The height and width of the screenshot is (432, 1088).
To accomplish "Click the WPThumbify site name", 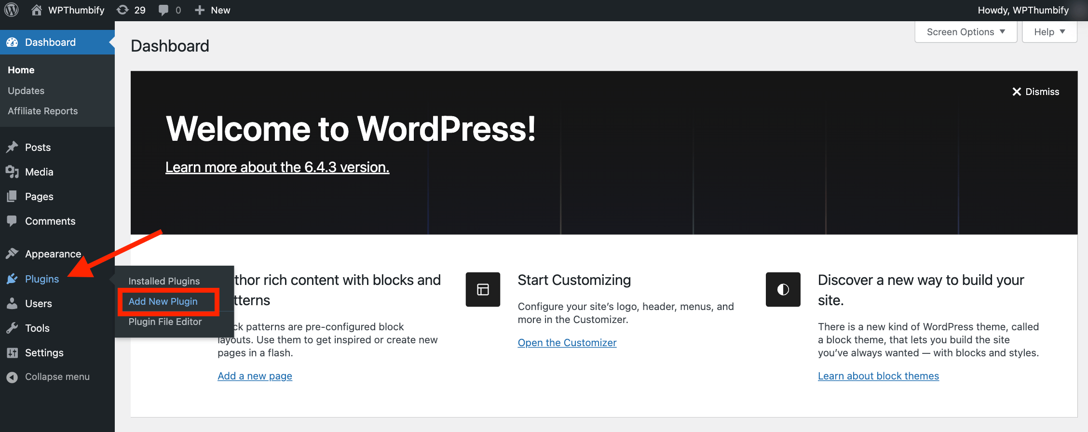I will 76,10.
